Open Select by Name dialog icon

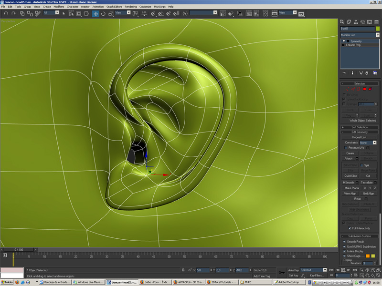pos(71,14)
